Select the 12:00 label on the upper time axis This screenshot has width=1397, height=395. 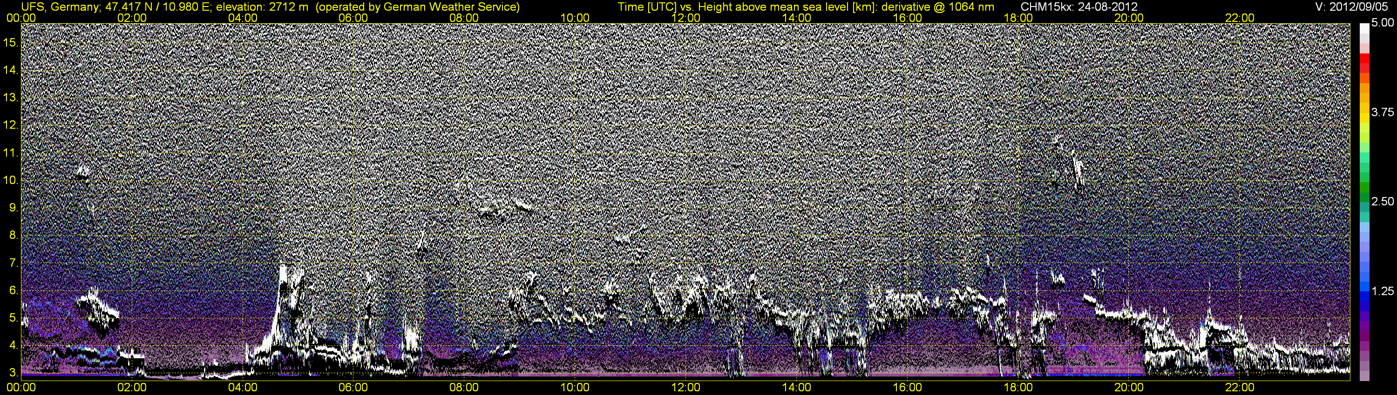click(685, 18)
